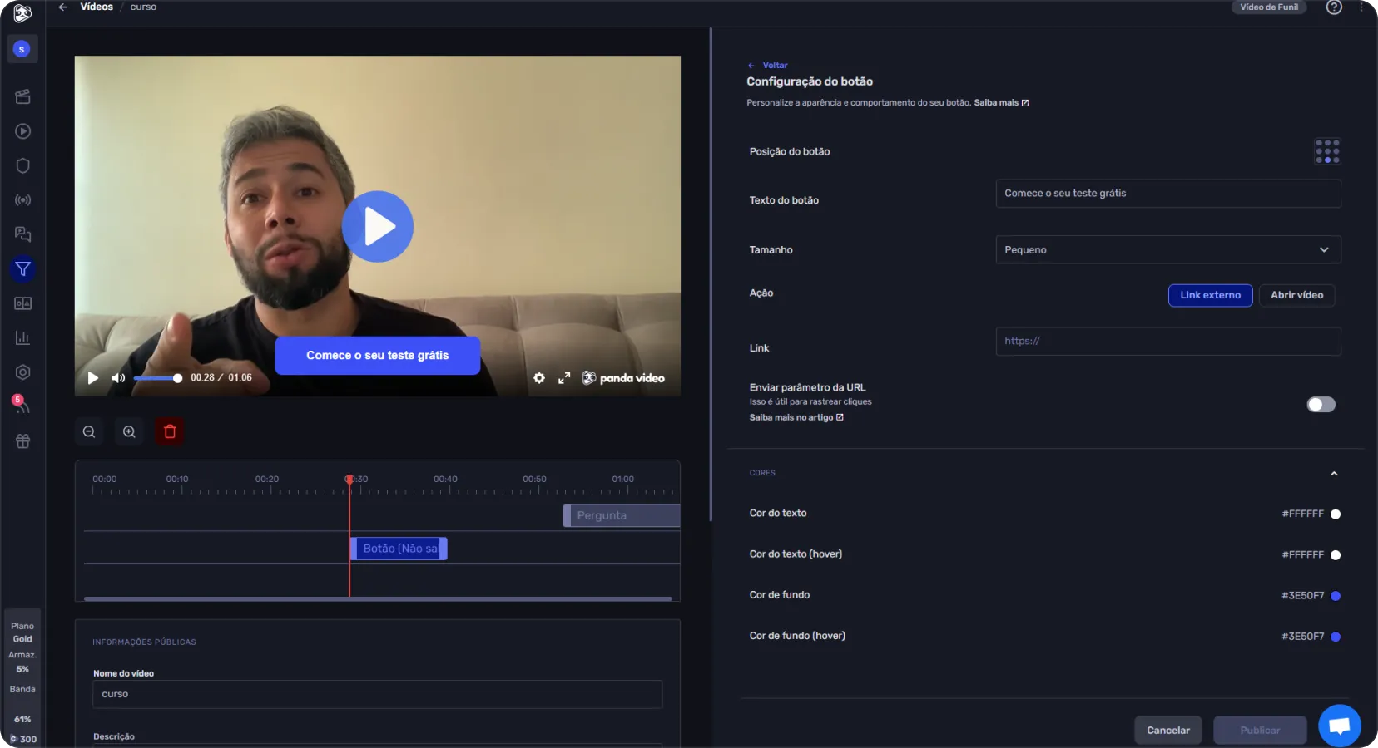Open the funnel sidebar icon

click(22, 269)
